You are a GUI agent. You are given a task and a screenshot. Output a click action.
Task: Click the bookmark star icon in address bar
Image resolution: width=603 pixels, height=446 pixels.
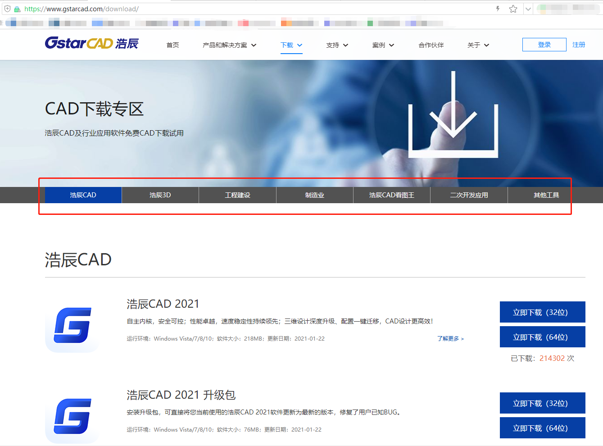coord(513,9)
